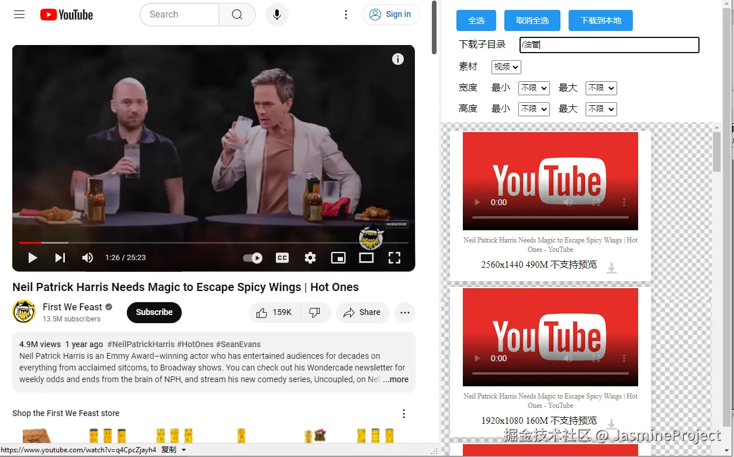734x457 pixels.
Task: Play the 2560x1440 preview player
Action: pyautogui.click(x=477, y=202)
